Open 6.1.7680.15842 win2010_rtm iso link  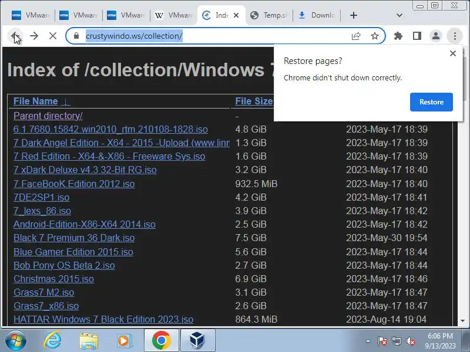tap(110, 129)
